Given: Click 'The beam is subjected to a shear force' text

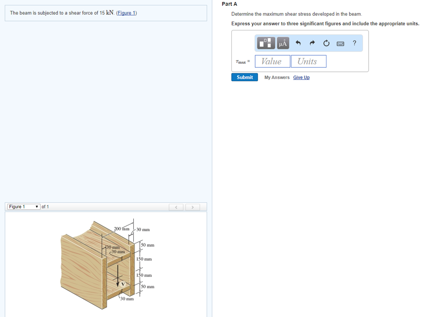Looking at the screenshot, I should [54, 13].
